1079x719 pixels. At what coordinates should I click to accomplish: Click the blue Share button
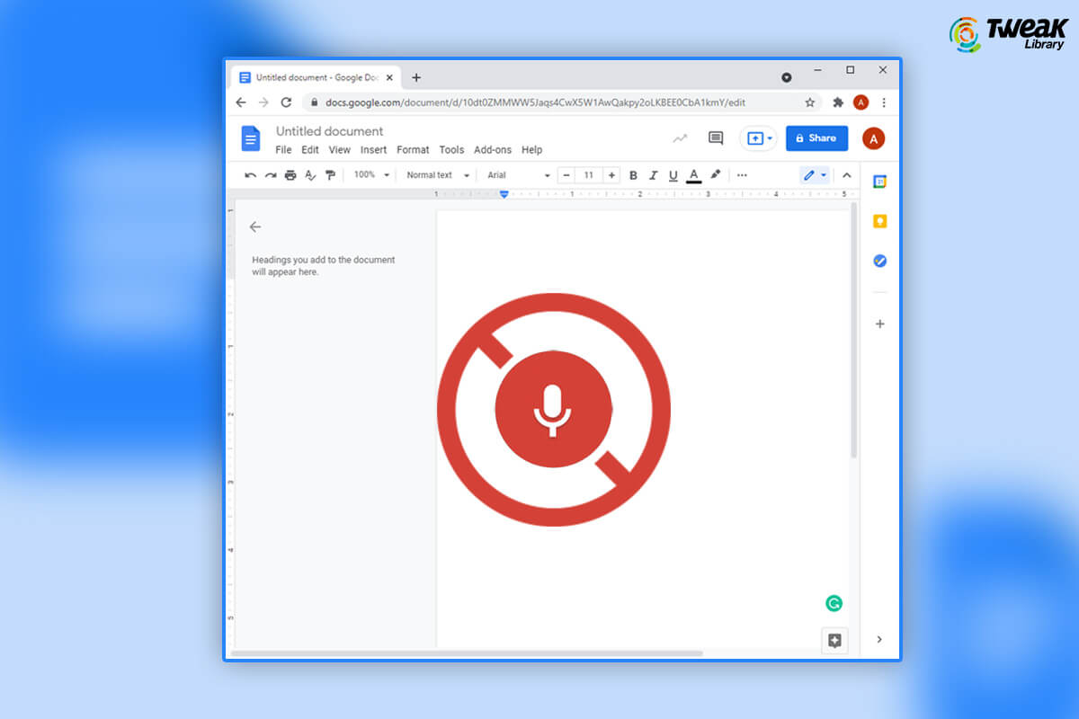pos(816,138)
